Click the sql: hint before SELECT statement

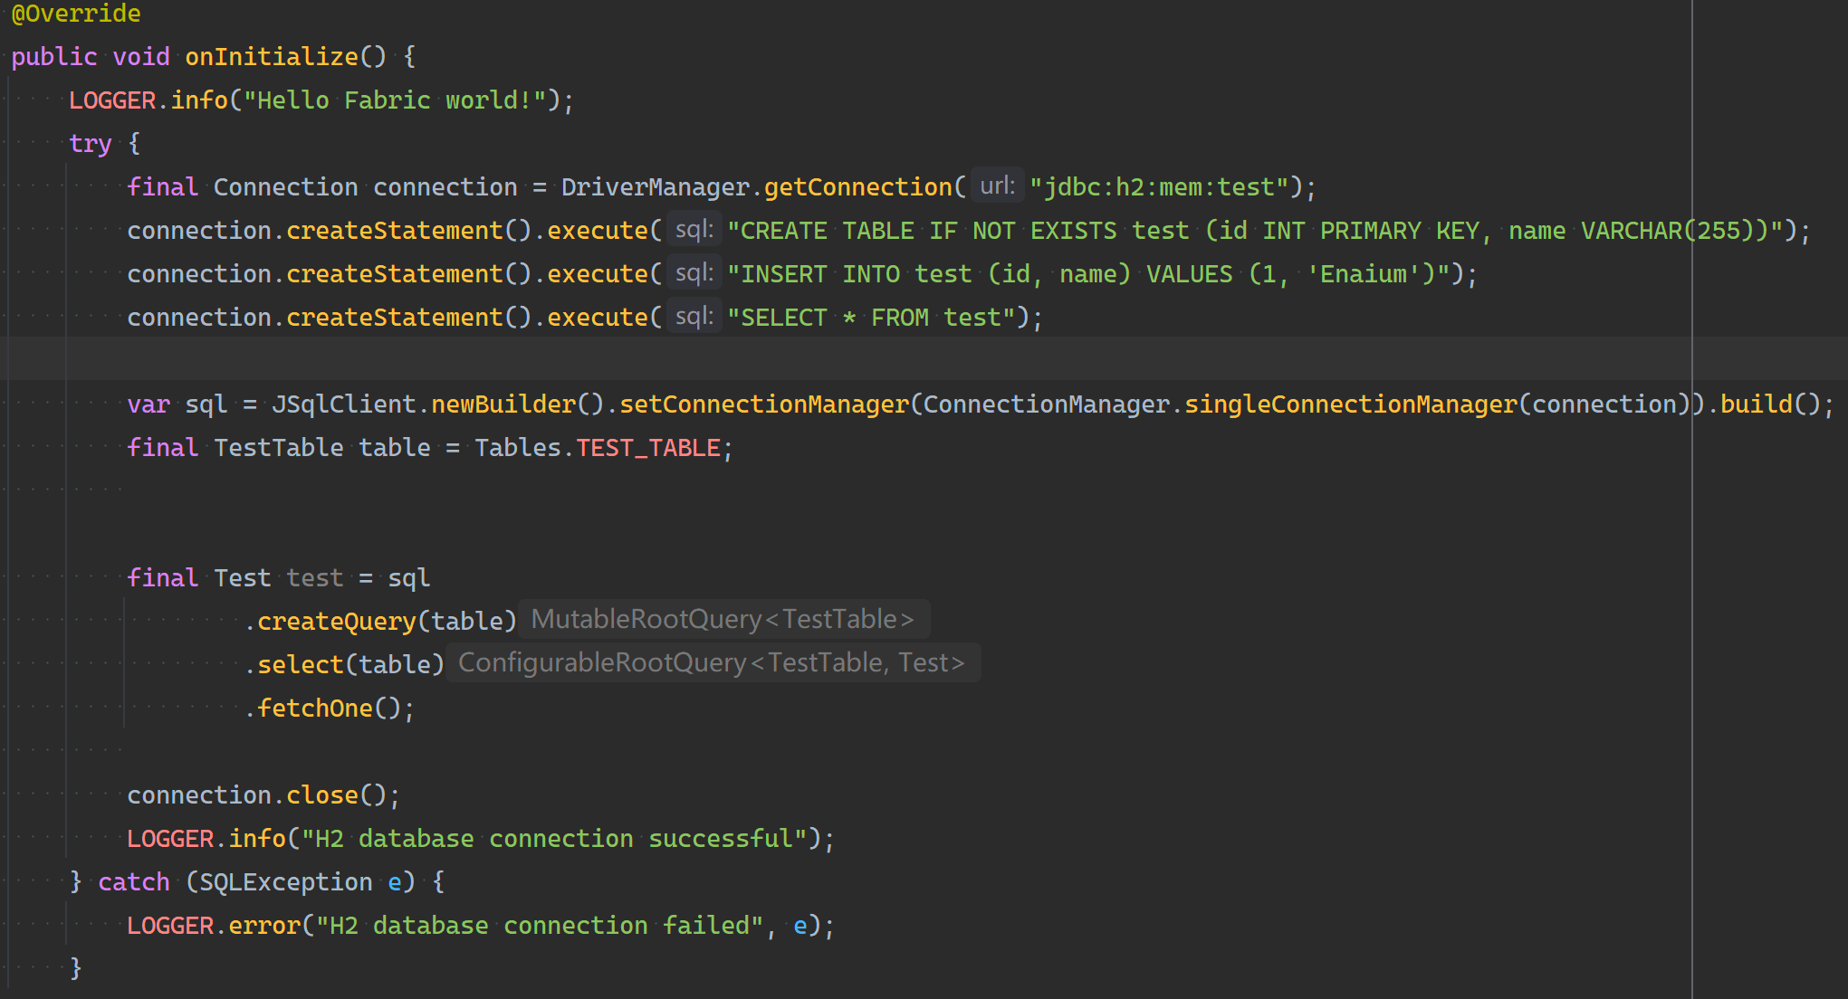click(x=694, y=317)
